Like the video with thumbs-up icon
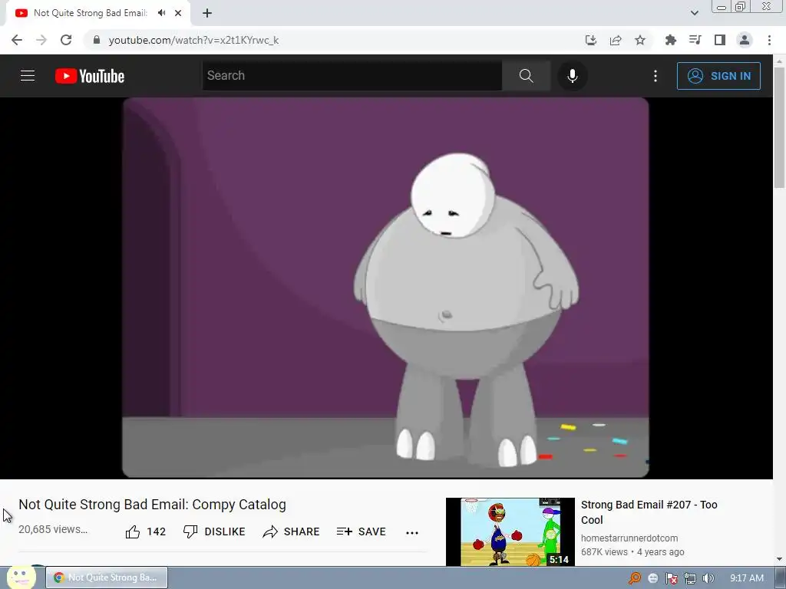Viewport: 786px width, 589px height. 133,532
